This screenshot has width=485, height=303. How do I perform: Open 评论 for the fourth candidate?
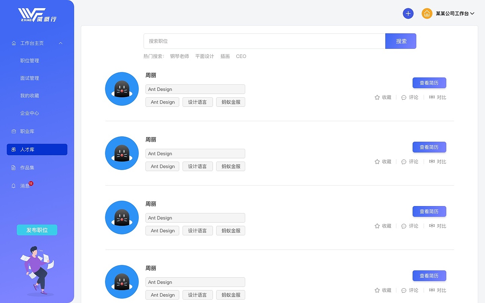coord(410,291)
